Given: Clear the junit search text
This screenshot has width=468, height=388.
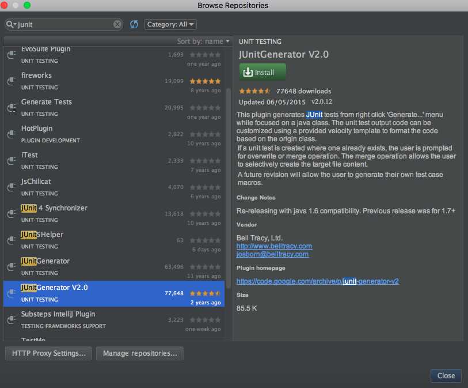Looking at the screenshot, I should (117, 24).
